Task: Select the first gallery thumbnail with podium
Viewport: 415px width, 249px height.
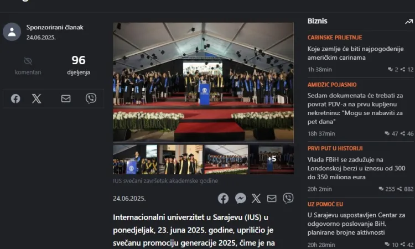Action: point(135,159)
